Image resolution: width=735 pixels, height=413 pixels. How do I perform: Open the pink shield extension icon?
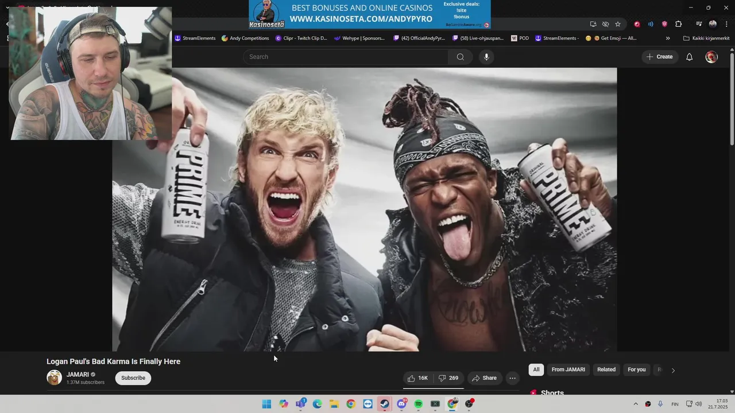point(664,24)
